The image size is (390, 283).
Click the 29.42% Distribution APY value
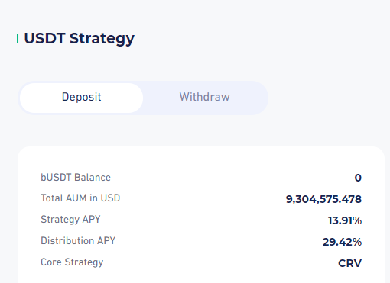pos(342,242)
